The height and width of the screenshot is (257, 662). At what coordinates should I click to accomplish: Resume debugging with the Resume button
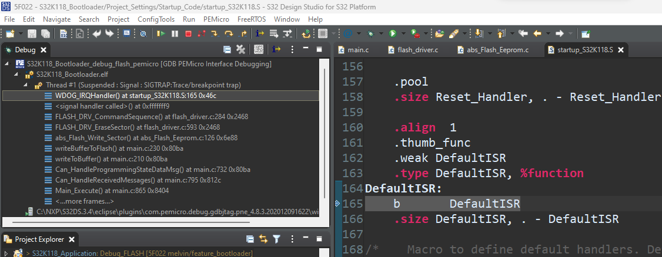[161, 33]
